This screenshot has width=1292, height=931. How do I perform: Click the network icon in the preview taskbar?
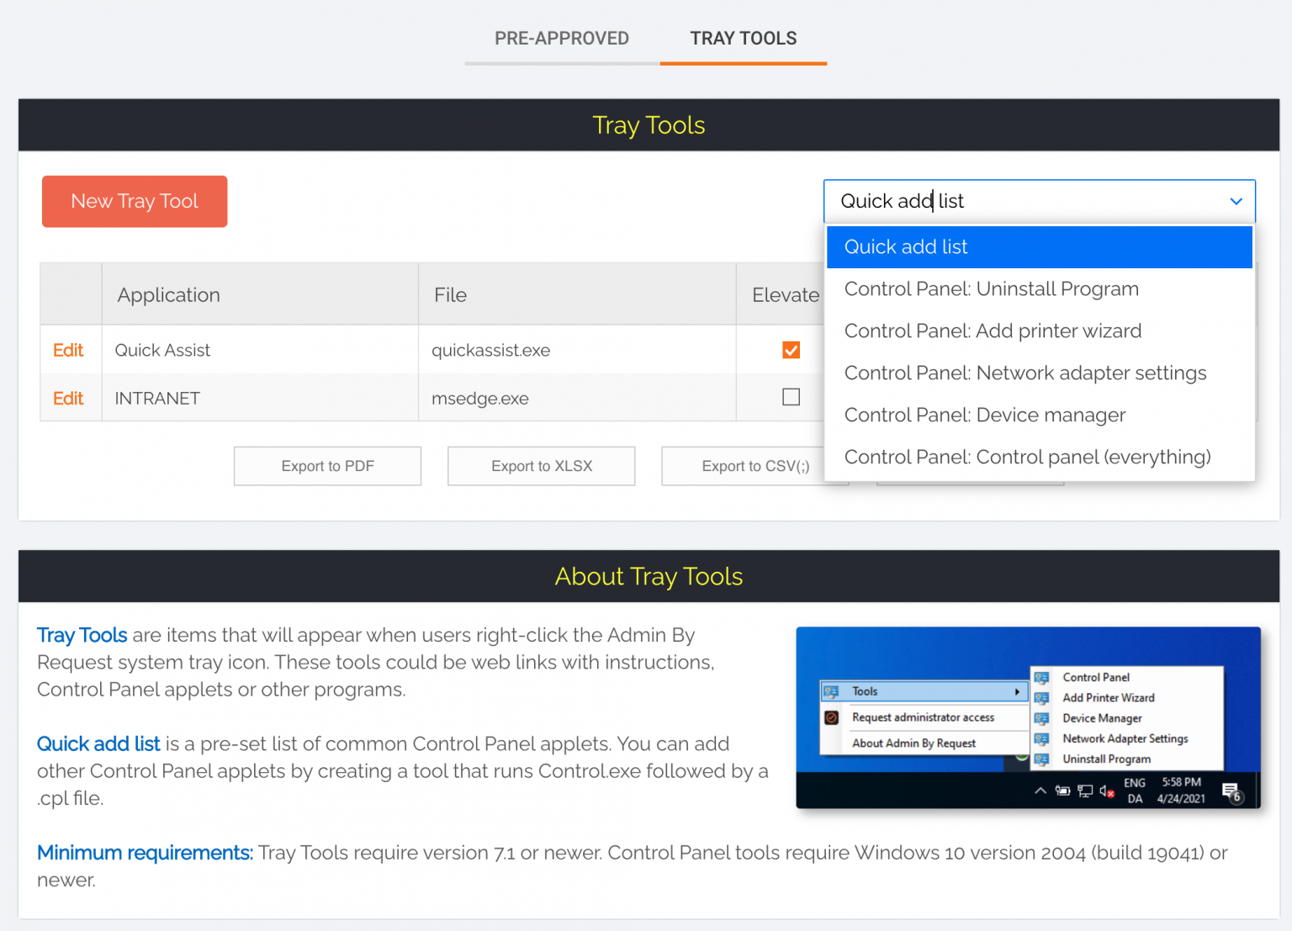click(1084, 791)
